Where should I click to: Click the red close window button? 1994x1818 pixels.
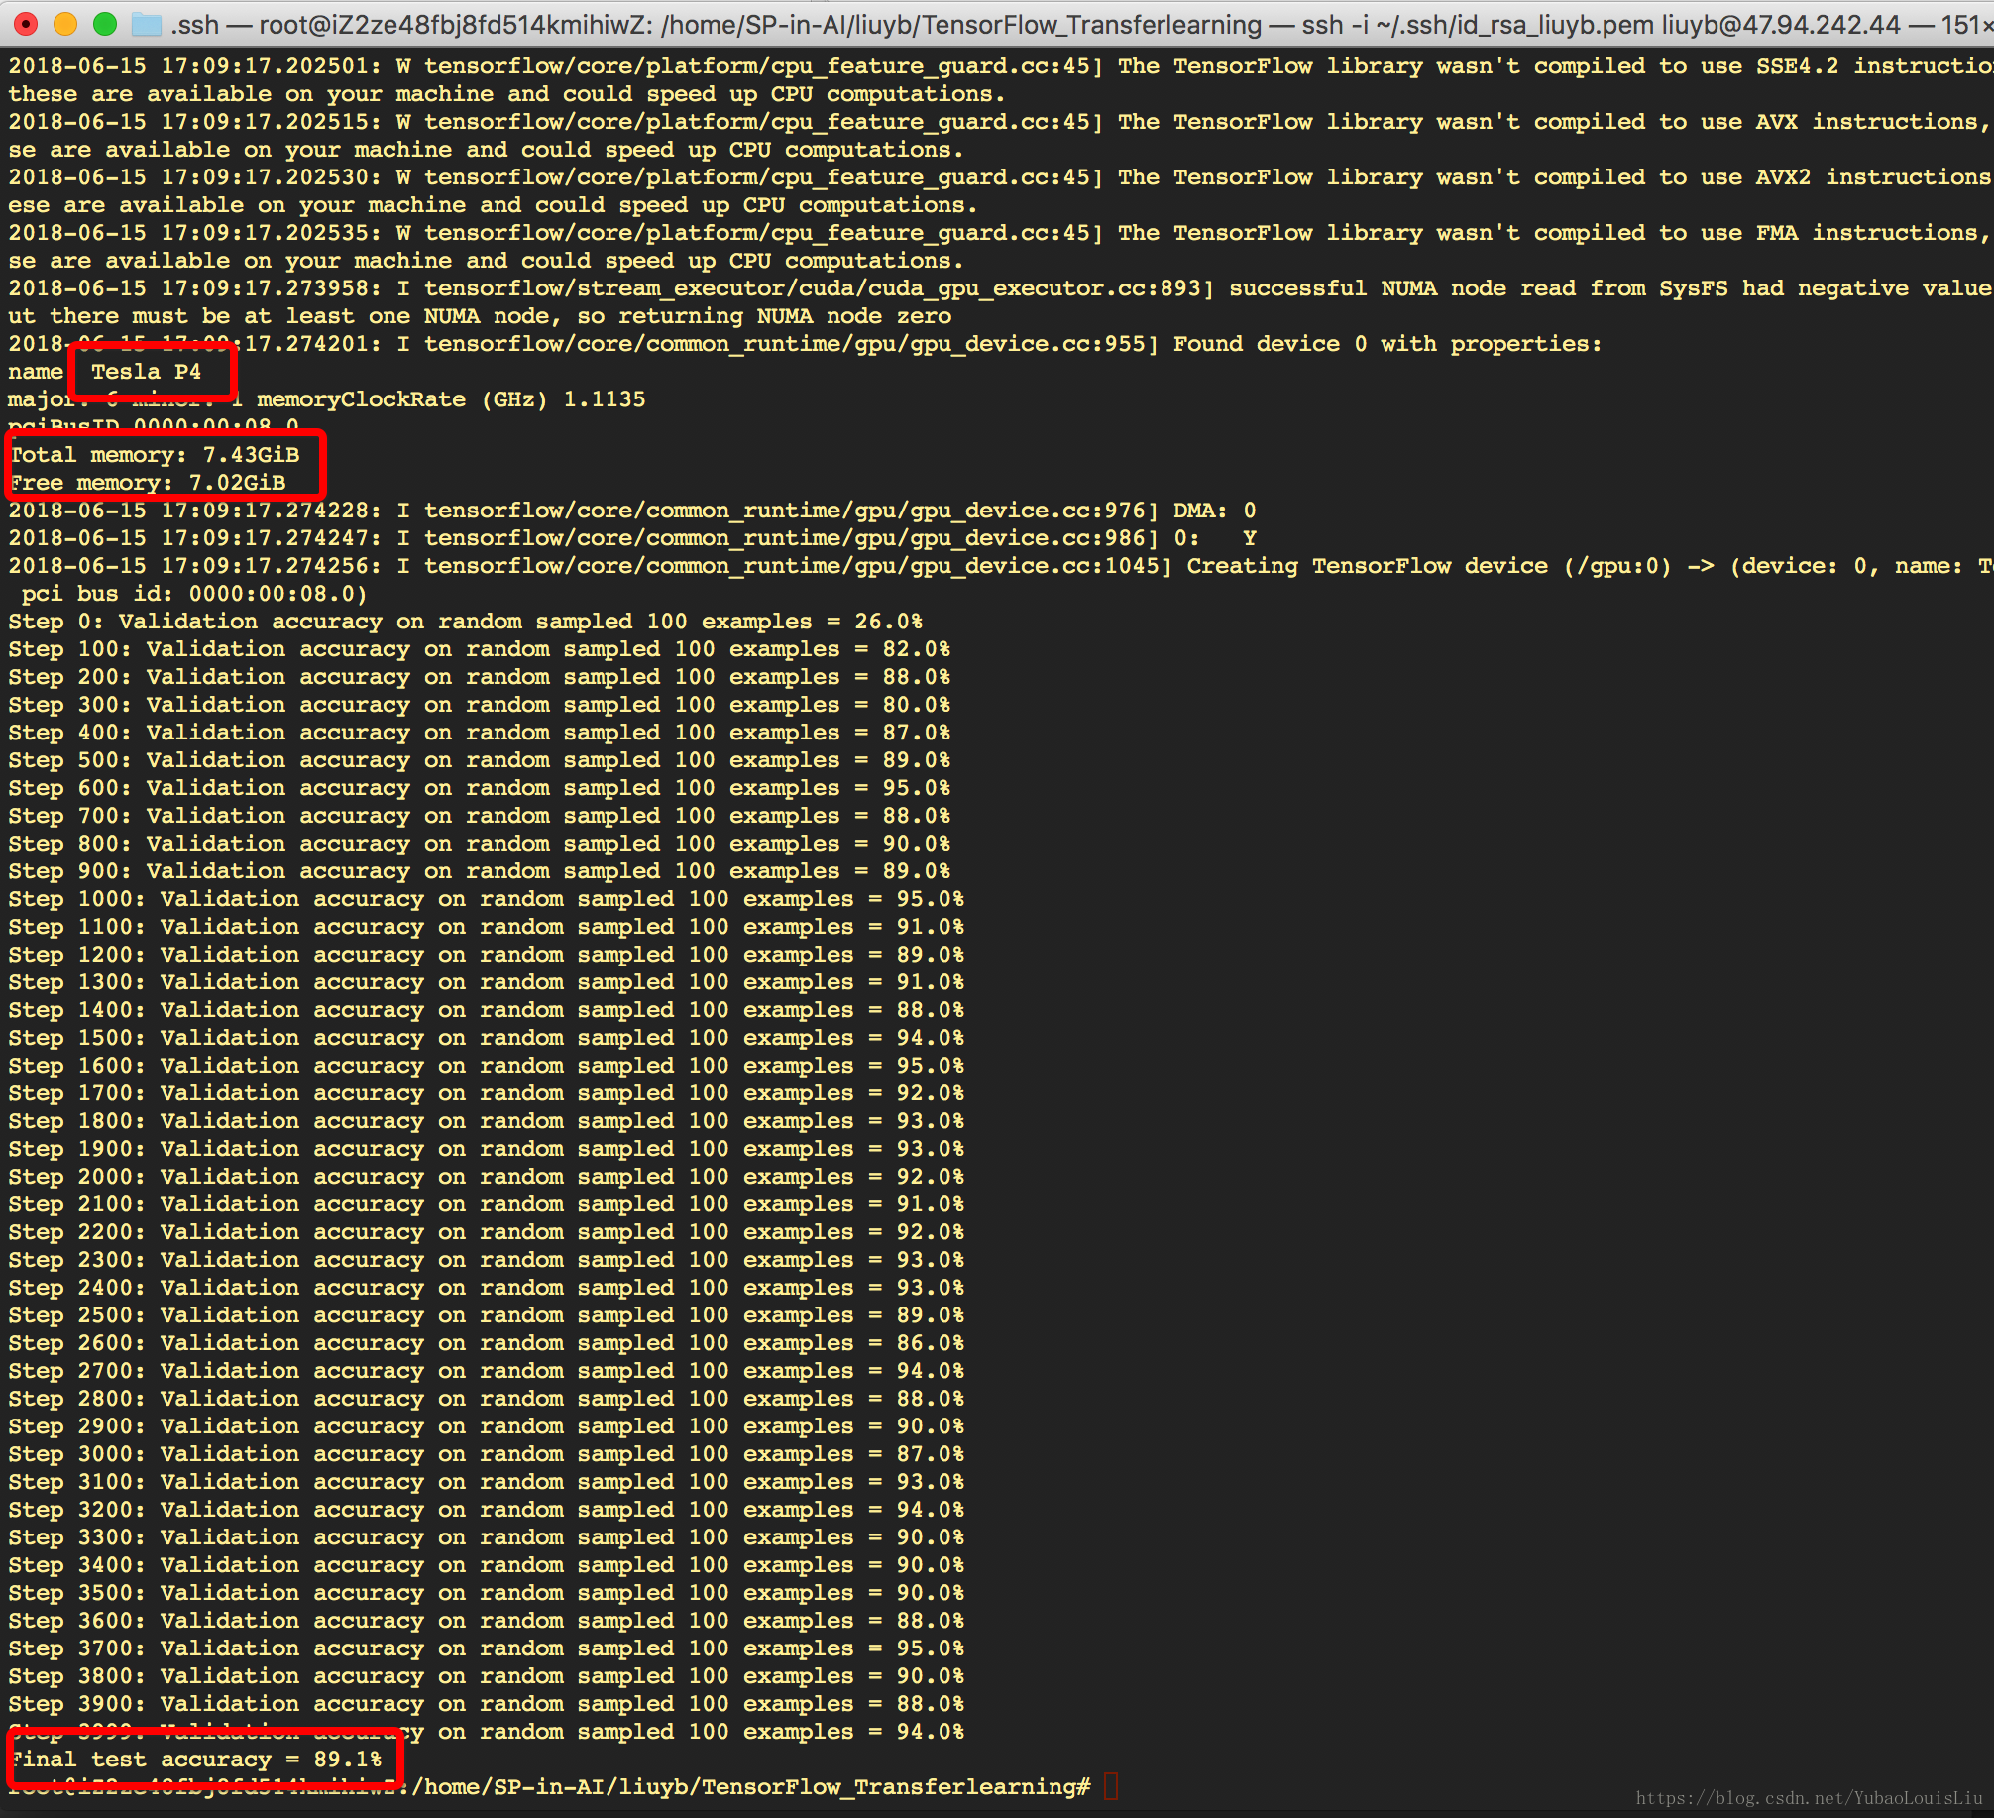pos(26,24)
